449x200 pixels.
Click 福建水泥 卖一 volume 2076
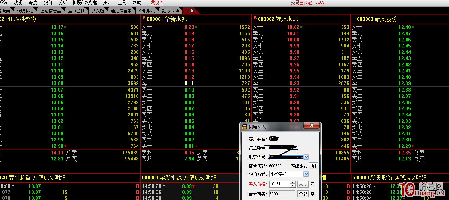coord(343,83)
